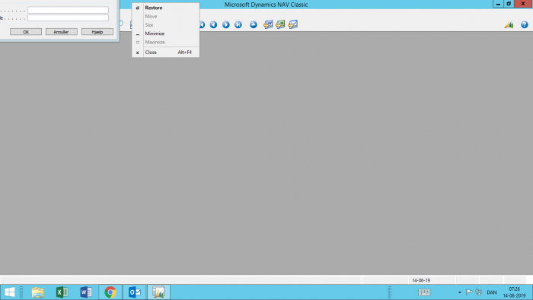Click the send by e-mail toolbar icon
This screenshot has height=300, width=533.
point(292,24)
